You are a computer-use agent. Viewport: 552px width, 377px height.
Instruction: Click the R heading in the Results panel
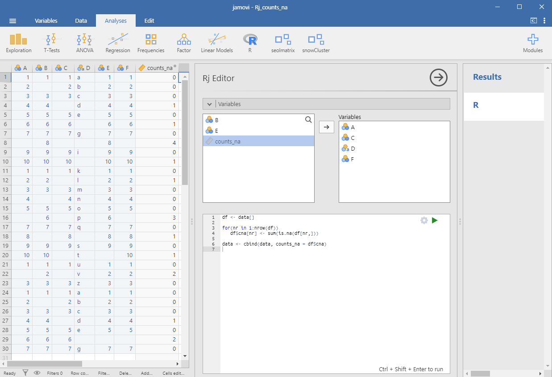(x=476, y=106)
